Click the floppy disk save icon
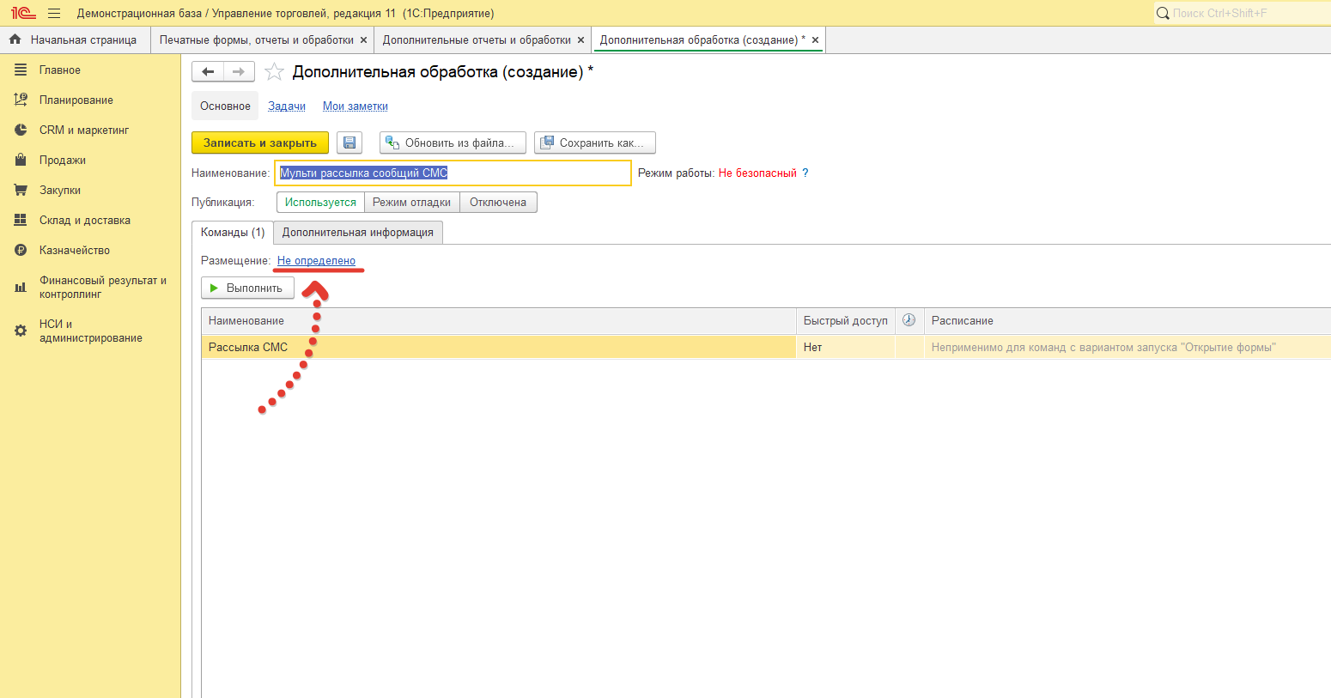1331x698 pixels. pyautogui.click(x=349, y=143)
